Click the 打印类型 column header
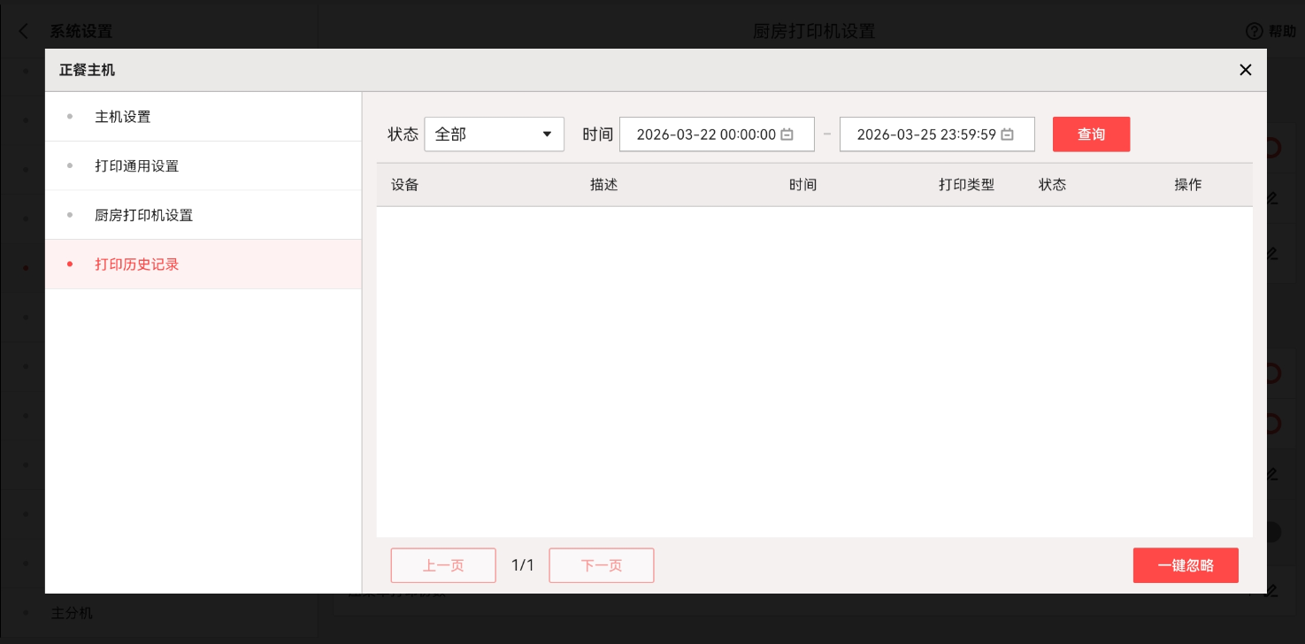The width and height of the screenshot is (1305, 644). 966,185
